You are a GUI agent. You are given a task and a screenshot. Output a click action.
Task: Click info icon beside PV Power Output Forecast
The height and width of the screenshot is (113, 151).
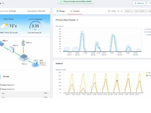[x=77, y=20]
